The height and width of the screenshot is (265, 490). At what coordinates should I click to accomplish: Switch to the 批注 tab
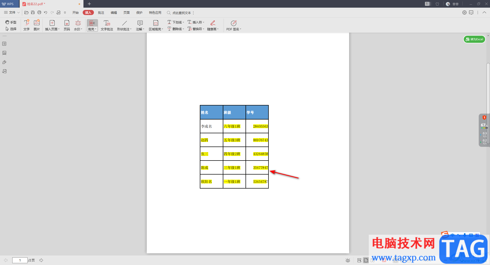pyautogui.click(x=101, y=12)
